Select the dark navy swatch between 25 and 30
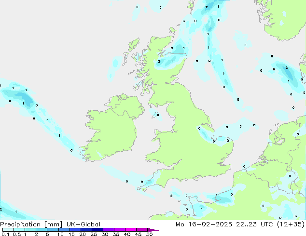 click(x=97, y=230)
